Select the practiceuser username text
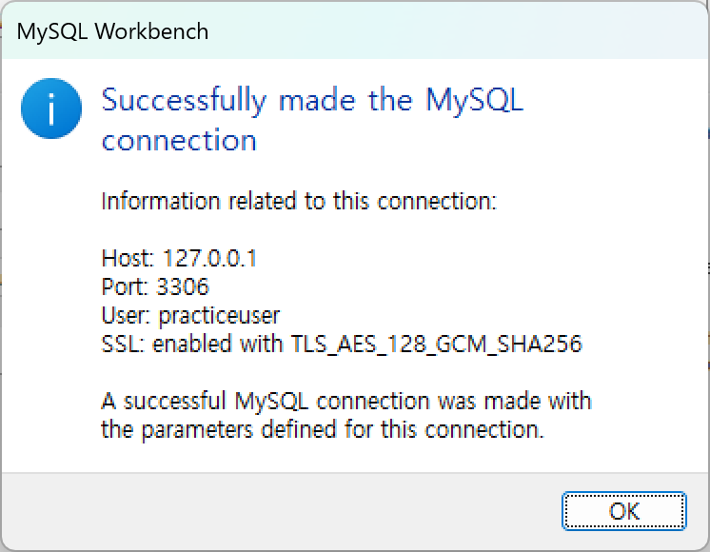This screenshot has width=710, height=552. coord(219,316)
